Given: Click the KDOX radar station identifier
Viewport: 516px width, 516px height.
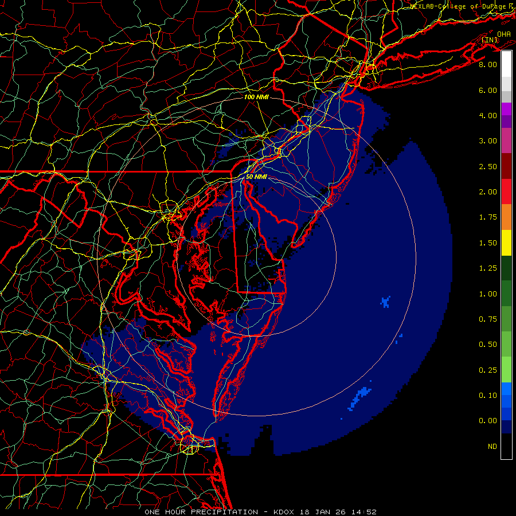Looking at the screenshot, I should click(x=284, y=512).
